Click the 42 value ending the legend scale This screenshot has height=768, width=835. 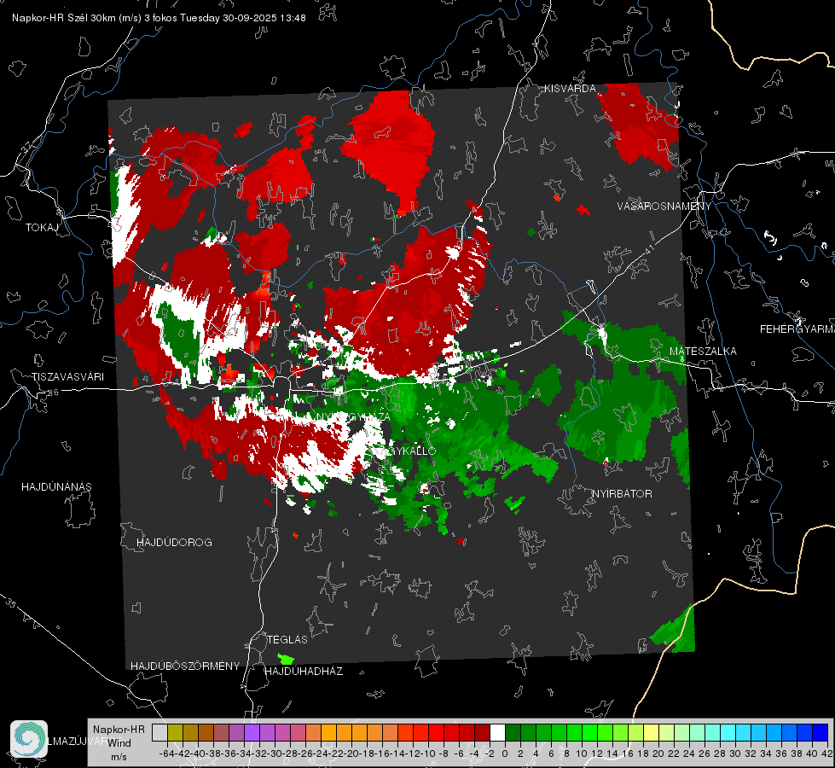[x=826, y=753]
